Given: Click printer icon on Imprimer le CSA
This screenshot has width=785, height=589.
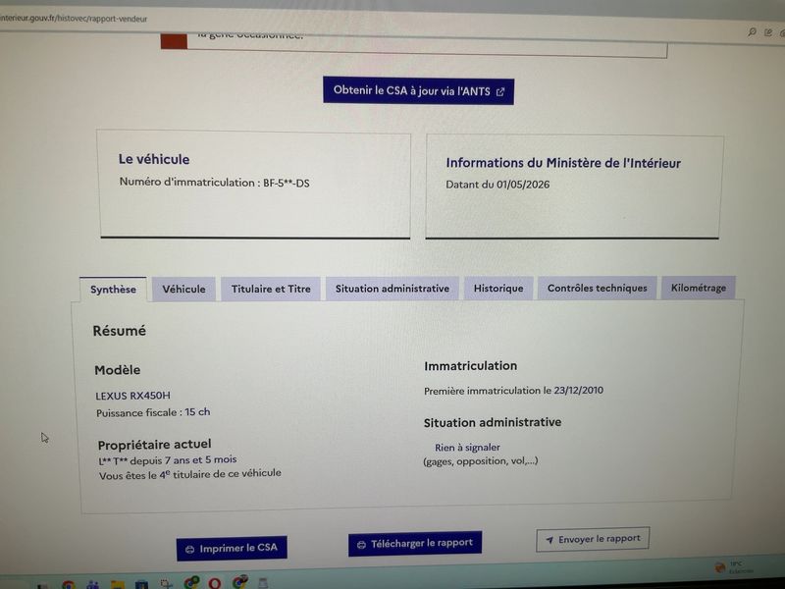Looking at the screenshot, I should (189, 550).
